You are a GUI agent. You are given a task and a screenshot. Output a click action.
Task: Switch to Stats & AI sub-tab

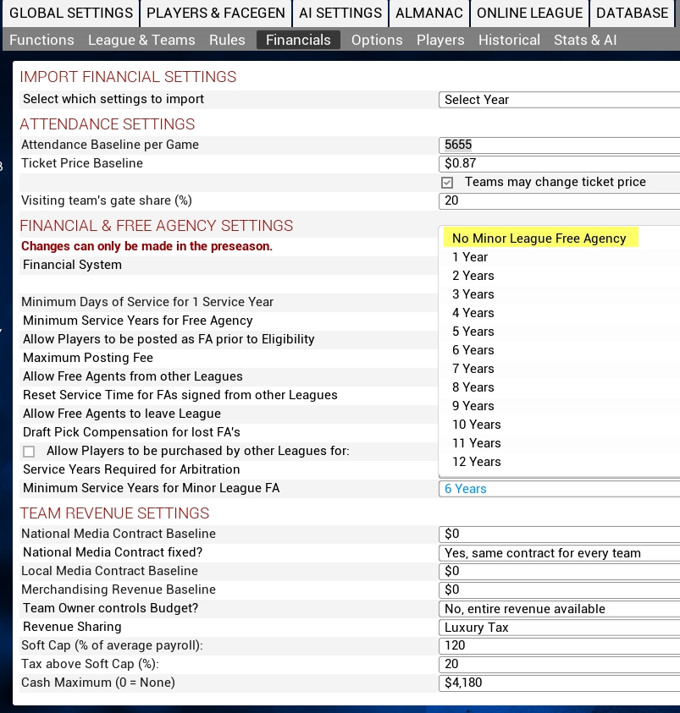tap(585, 40)
